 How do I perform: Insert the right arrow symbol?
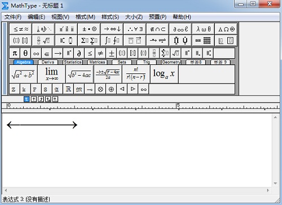(58, 53)
